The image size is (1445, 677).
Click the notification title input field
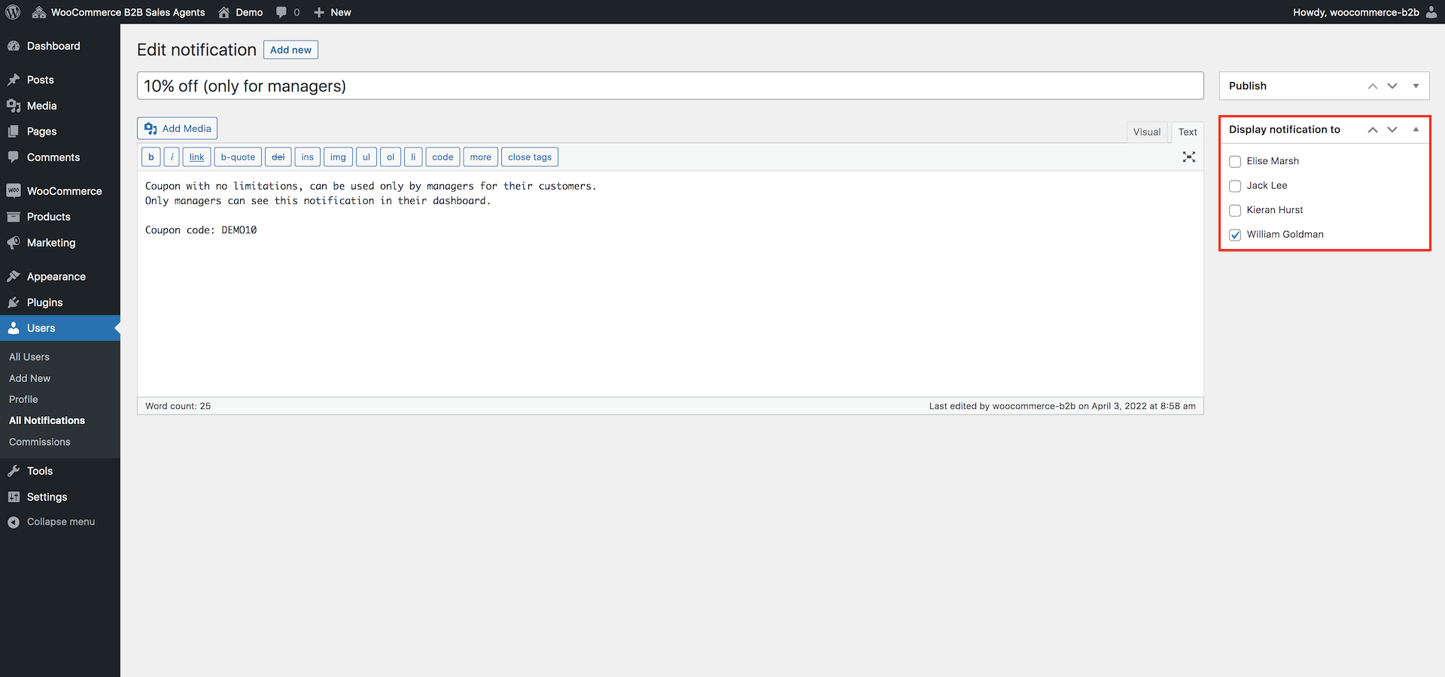pos(670,86)
